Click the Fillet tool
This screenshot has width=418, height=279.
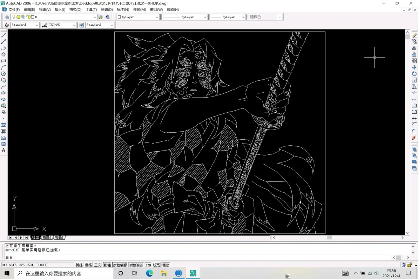[x=414, y=131]
